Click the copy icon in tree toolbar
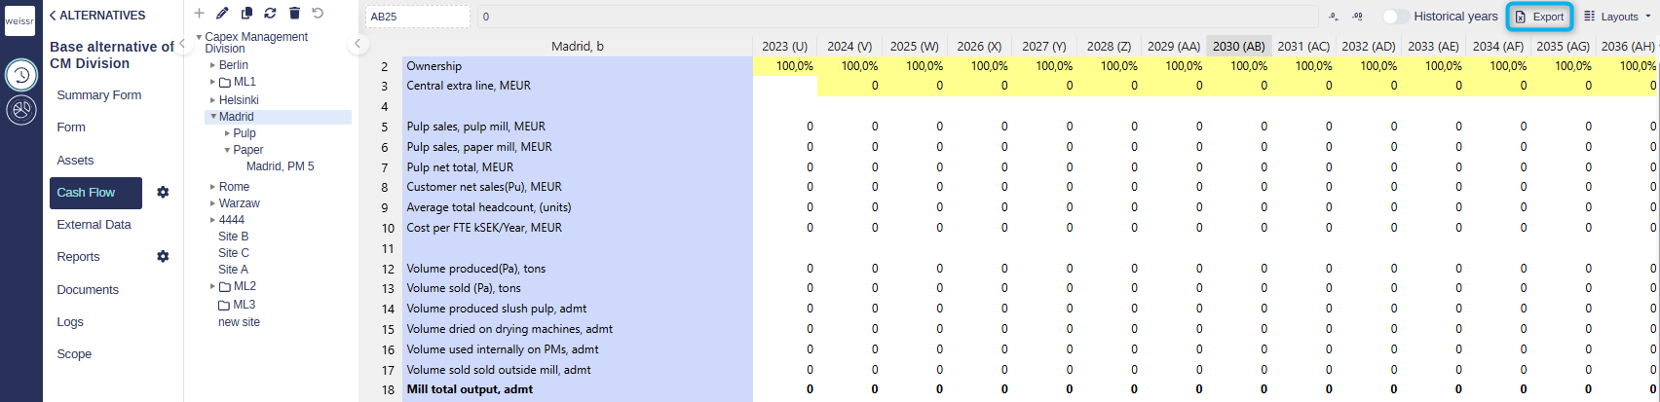The width and height of the screenshot is (1660, 402). tap(246, 14)
